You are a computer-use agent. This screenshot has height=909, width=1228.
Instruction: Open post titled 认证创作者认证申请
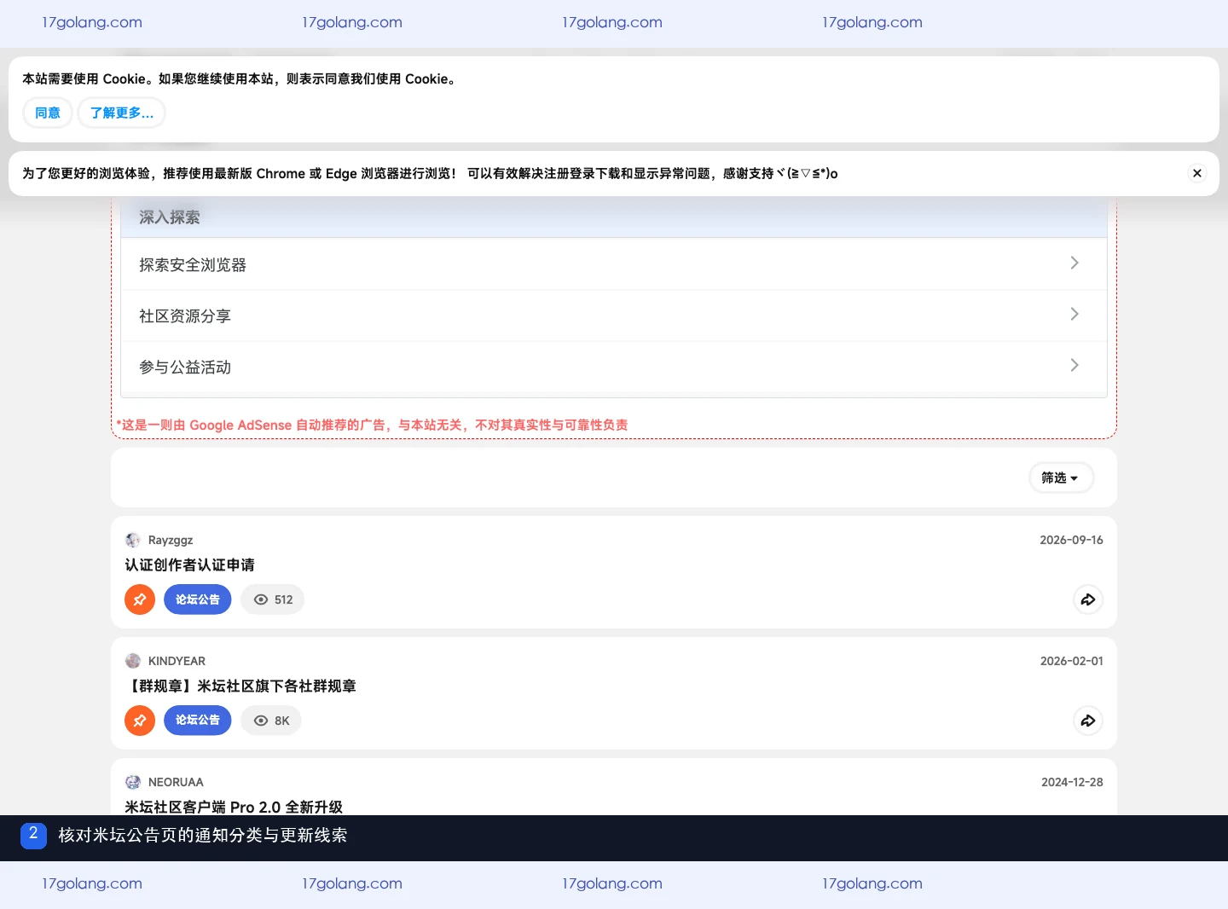pyautogui.click(x=189, y=565)
